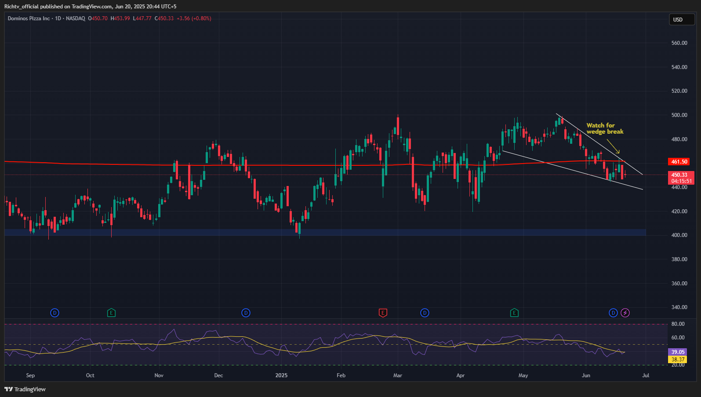Click the Jun label on time axis
This screenshot has height=397, width=701.
point(586,375)
